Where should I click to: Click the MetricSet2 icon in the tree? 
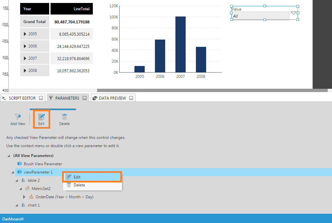28,189
